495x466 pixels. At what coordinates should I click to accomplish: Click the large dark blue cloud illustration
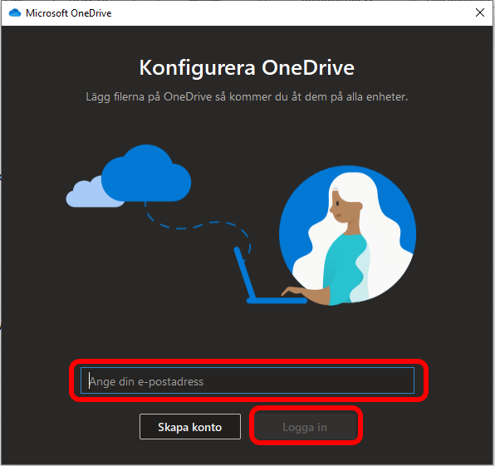[x=146, y=173]
